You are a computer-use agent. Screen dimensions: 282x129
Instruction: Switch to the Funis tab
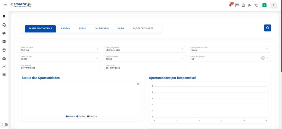point(82,29)
